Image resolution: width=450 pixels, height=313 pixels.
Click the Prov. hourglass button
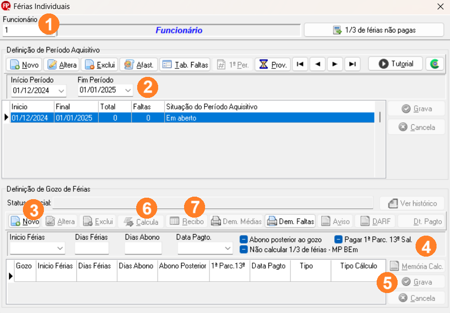[x=272, y=64]
